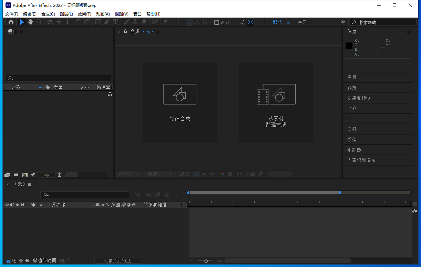Click the Home icon in the toolbar
The width and height of the screenshot is (421, 267).
[12, 22]
